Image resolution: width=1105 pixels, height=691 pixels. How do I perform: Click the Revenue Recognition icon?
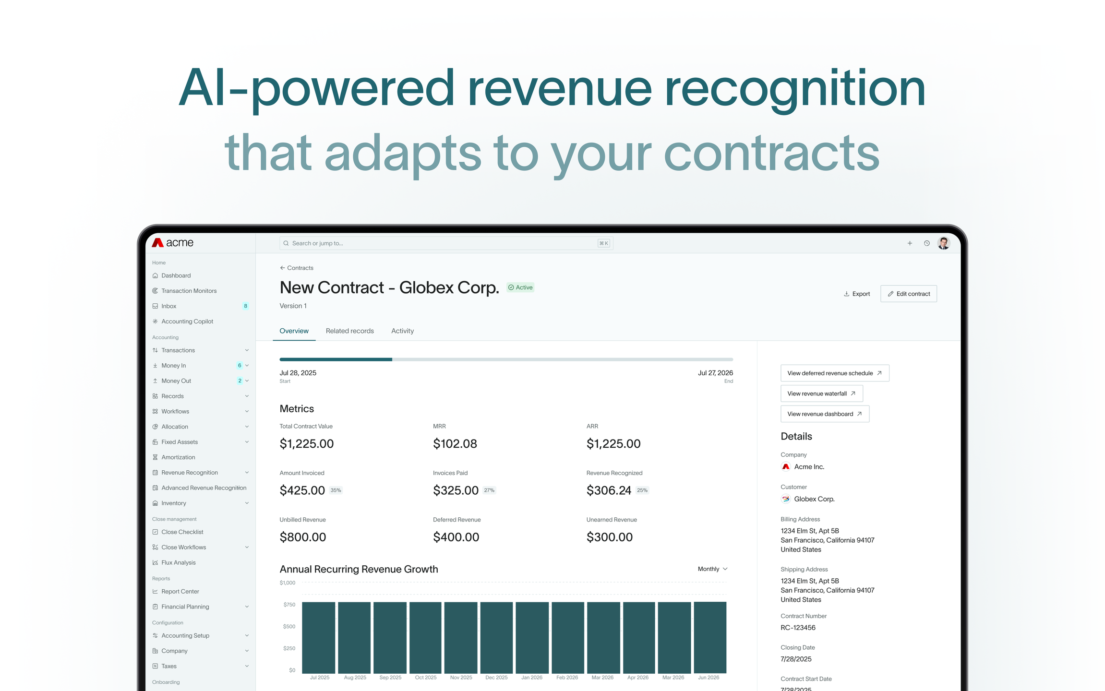pyautogui.click(x=155, y=473)
